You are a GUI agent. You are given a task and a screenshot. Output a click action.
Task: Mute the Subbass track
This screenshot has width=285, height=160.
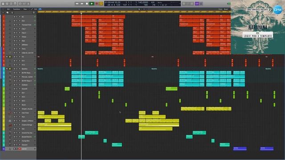pyautogui.click(x=15, y=85)
